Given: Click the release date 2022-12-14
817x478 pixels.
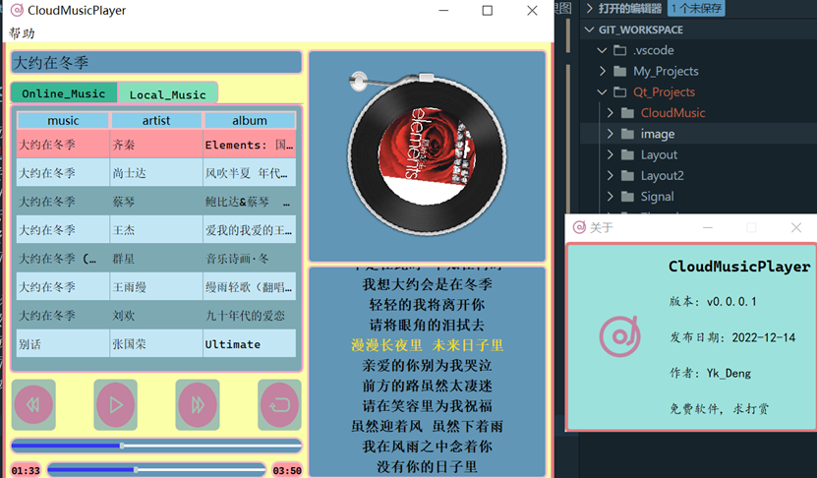Looking at the screenshot, I should (763, 337).
